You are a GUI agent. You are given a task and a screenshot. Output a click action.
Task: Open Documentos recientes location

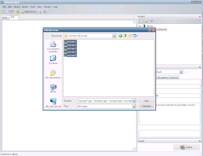click(53, 47)
